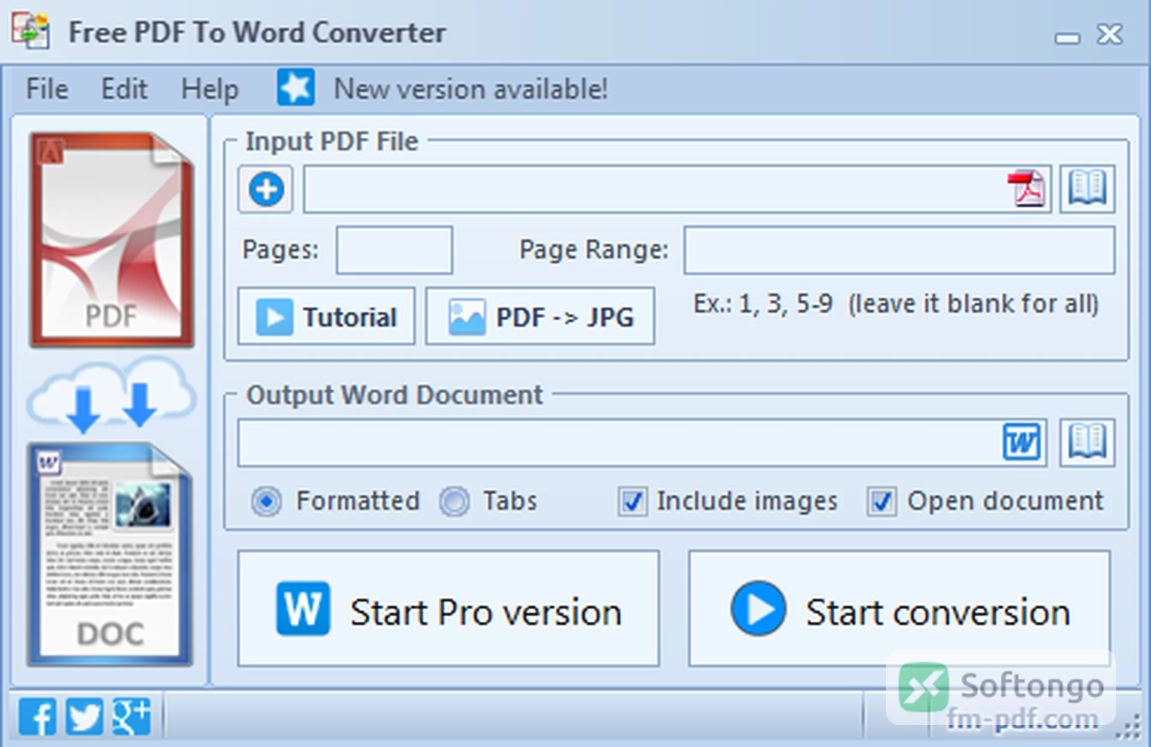The height and width of the screenshot is (747, 1151).
Task: Focus the Pages field
Action: (x=394, y=250)
